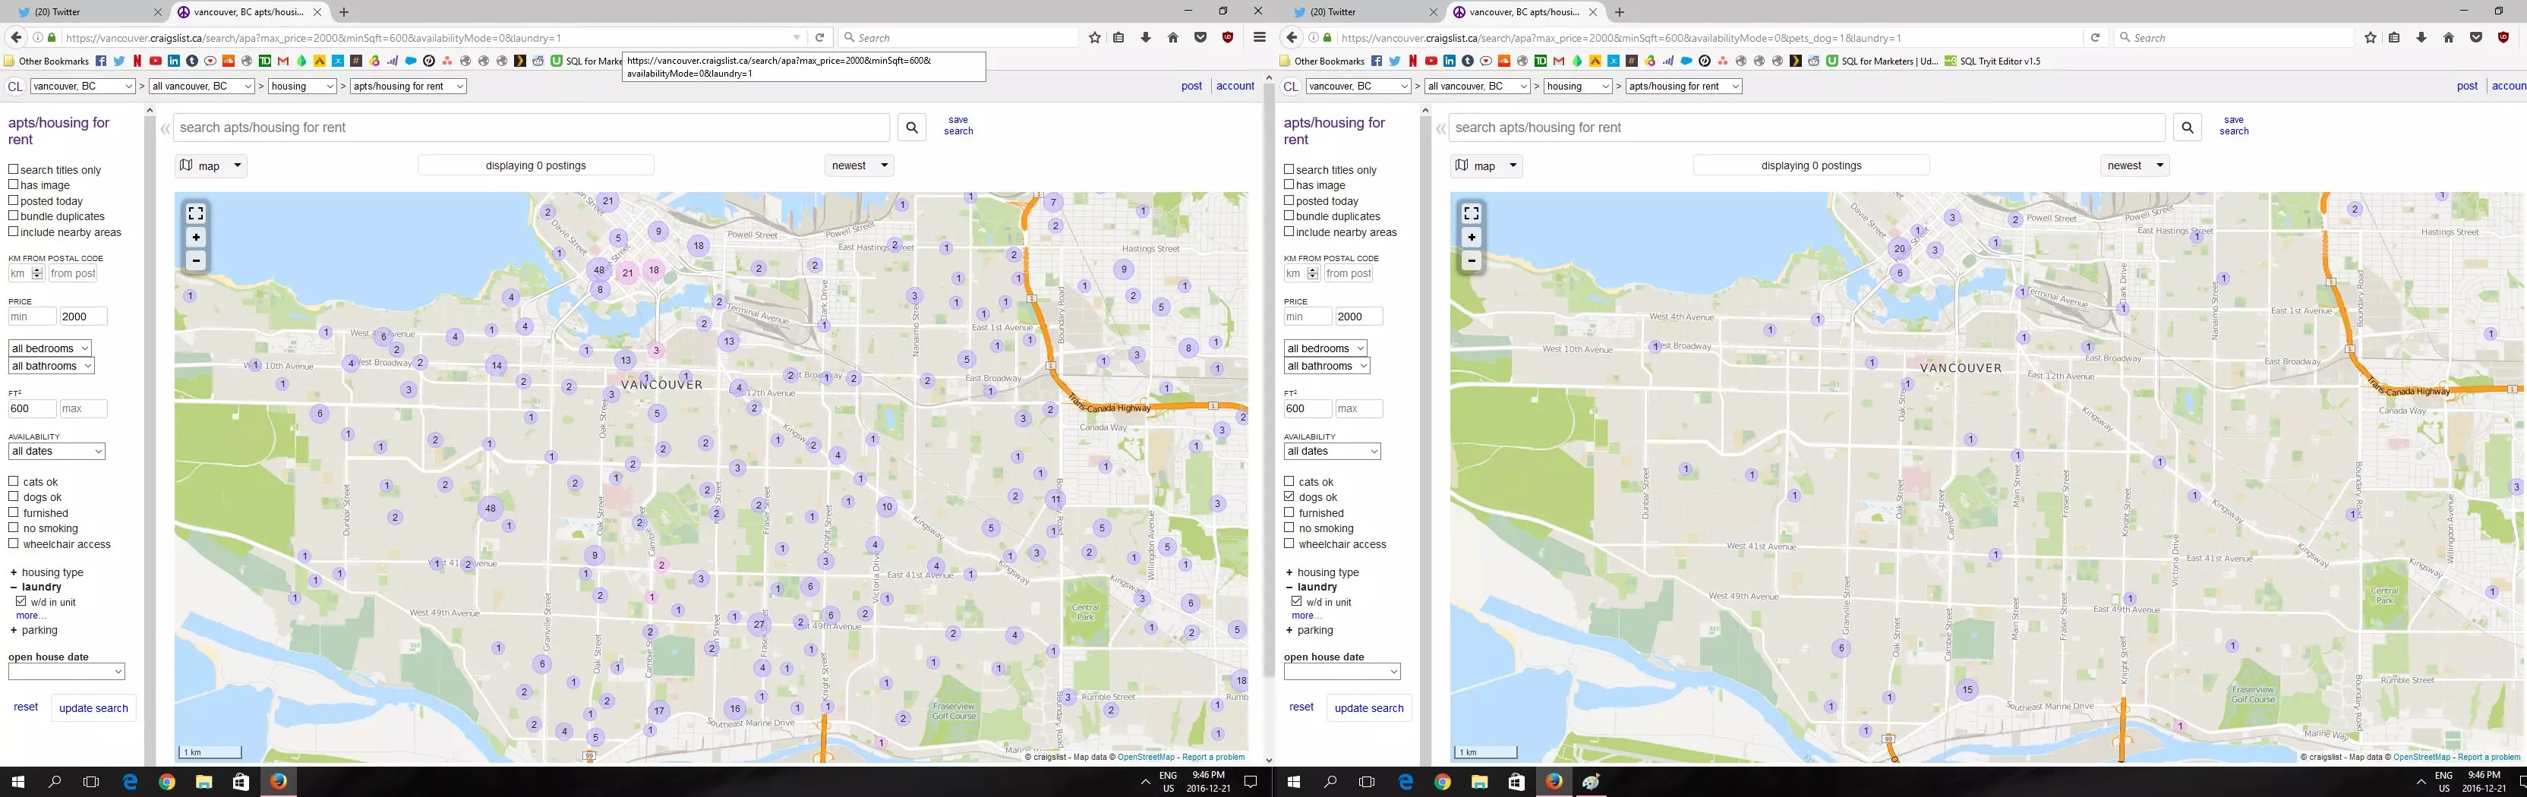Open the Firefox hamburger menu
Viewport: 2527px width, 797px height.
1260,37
